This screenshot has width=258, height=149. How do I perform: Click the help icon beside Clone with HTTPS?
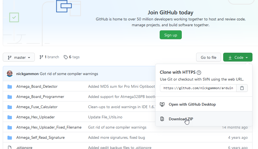(x=199, y=73)
